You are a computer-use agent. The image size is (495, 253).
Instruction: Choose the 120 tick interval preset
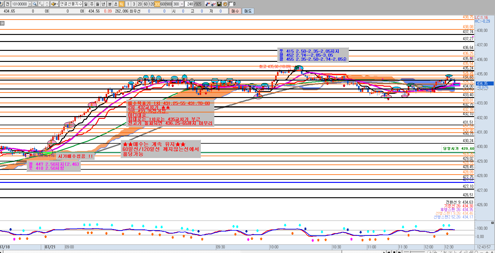tap(151, 4)
